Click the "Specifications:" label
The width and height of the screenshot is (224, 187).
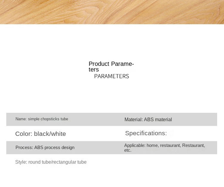click(146, 133)
